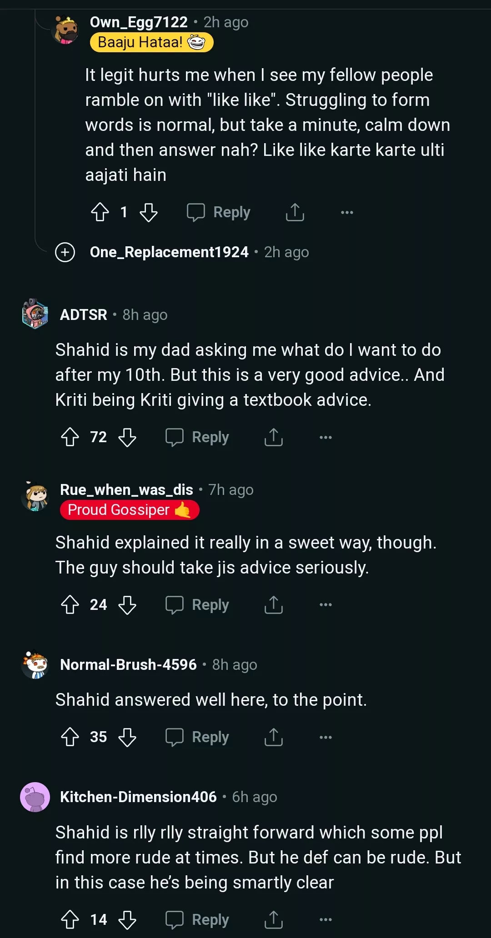
Task: Open Normal-Brush-4596 username link
Action: click(128, 665)
